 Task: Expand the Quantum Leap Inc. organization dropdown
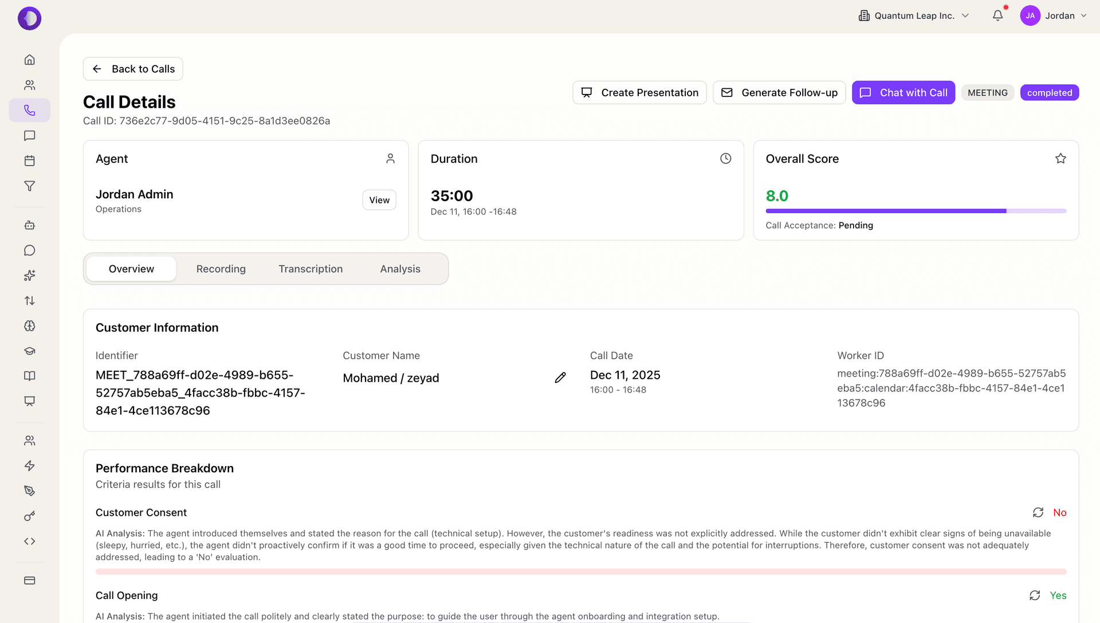[x=913, y=15]
